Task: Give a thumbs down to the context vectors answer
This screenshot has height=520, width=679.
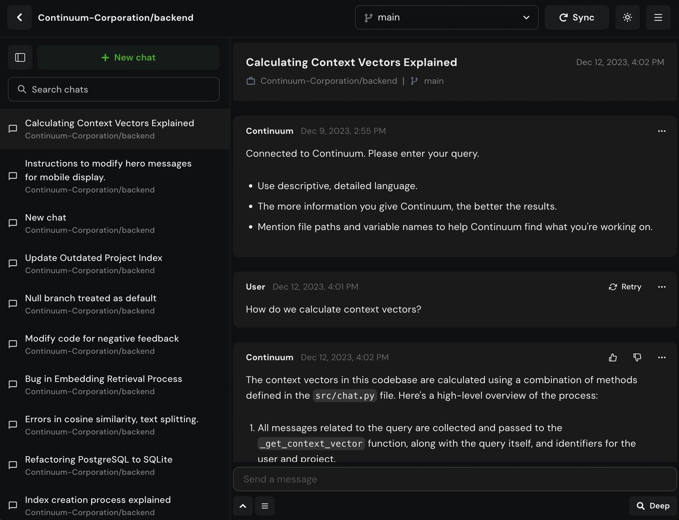Action: [637, 357]
